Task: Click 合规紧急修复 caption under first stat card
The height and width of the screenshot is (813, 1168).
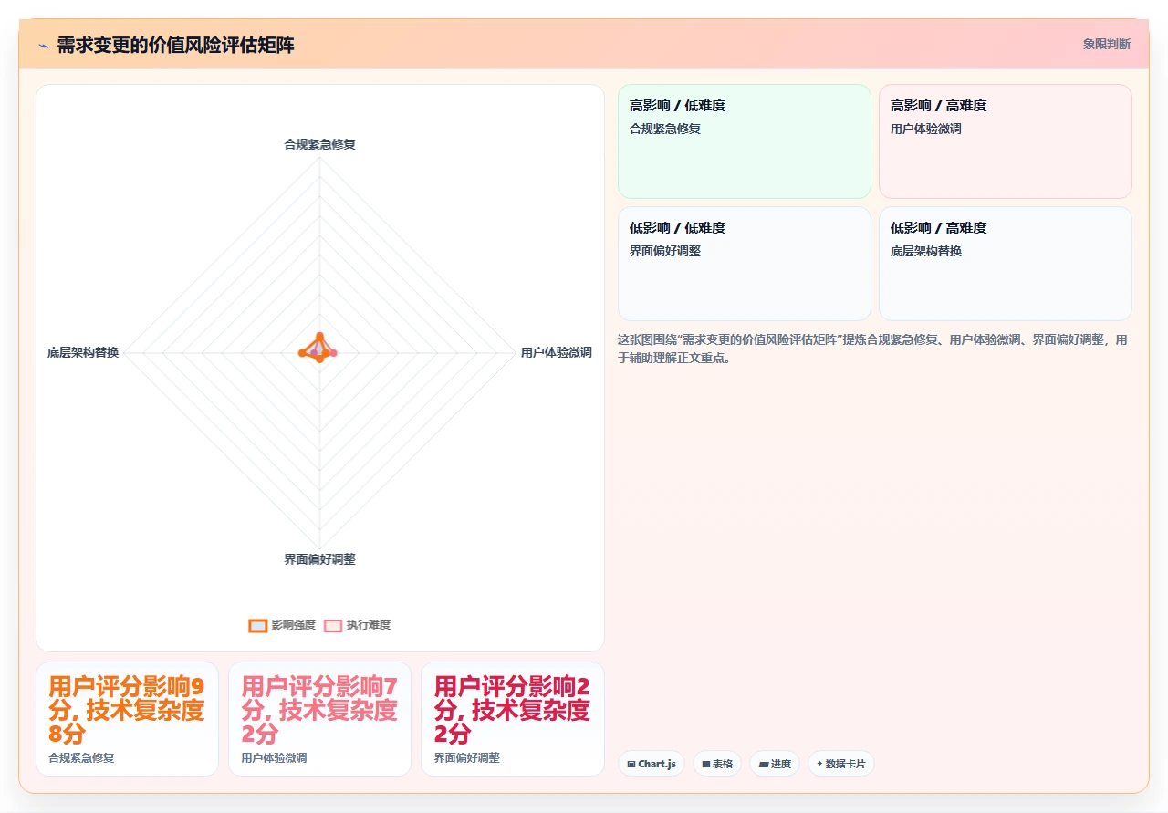Action: [81, 757]
